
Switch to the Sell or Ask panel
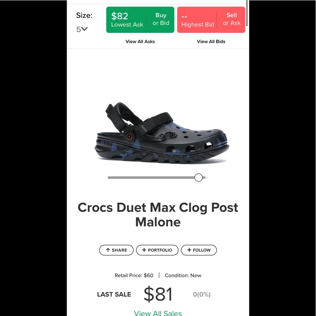click(x=232, y=19)
